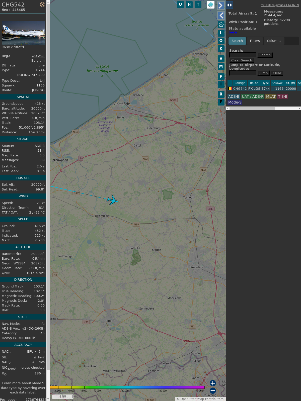Screen dimensions: 301x401
Task: Click the zoom out minus button
Action: [213, 391]
